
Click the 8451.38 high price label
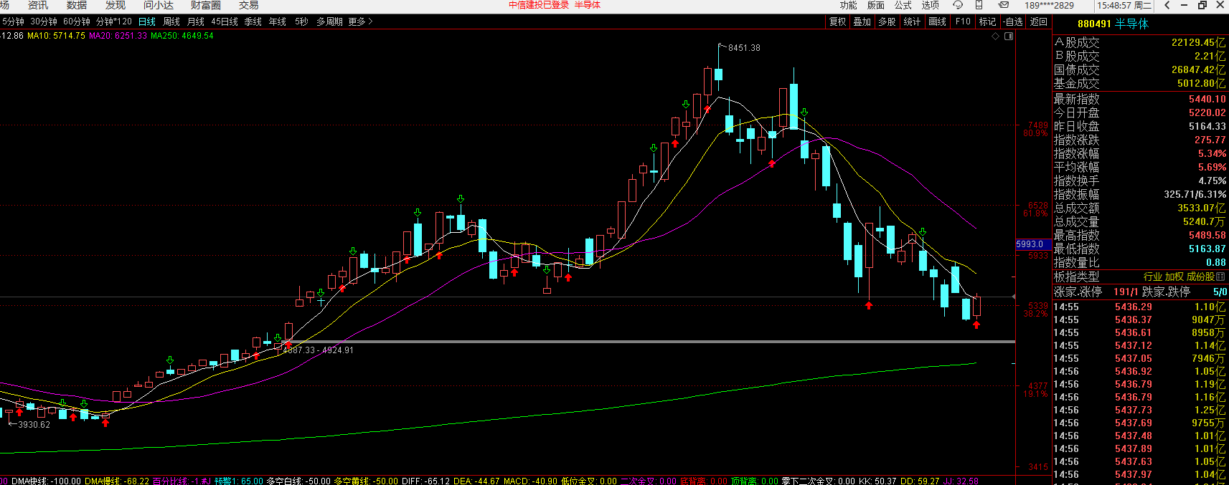744,48
